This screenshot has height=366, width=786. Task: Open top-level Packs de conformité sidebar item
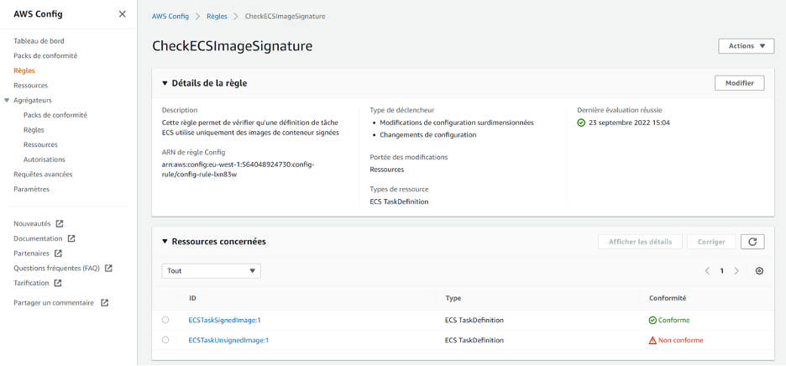pos(45,55)
